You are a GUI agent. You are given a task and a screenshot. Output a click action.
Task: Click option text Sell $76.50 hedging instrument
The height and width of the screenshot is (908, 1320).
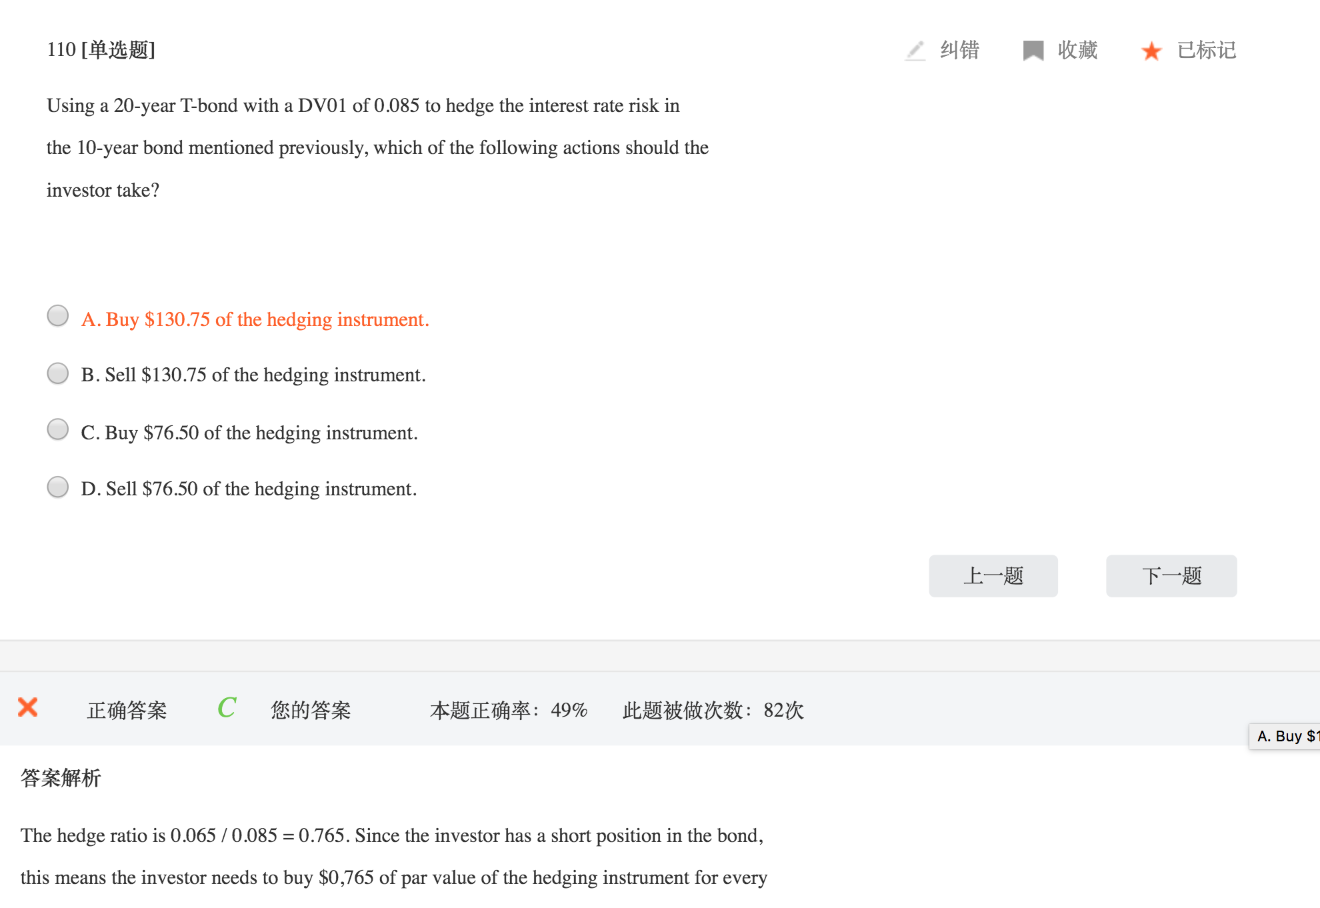(x=249, y=489)
